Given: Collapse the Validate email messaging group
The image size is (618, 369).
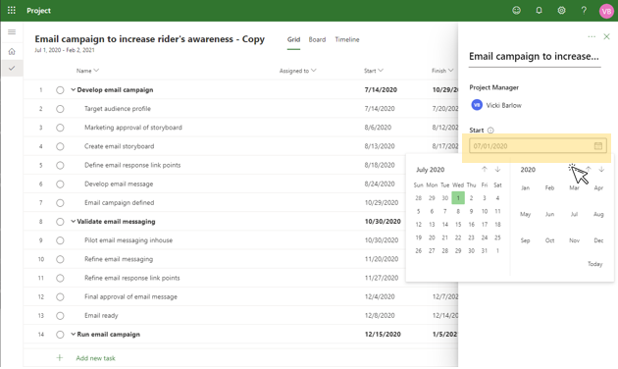Looking at the screenshot, I should pos(73,222).
